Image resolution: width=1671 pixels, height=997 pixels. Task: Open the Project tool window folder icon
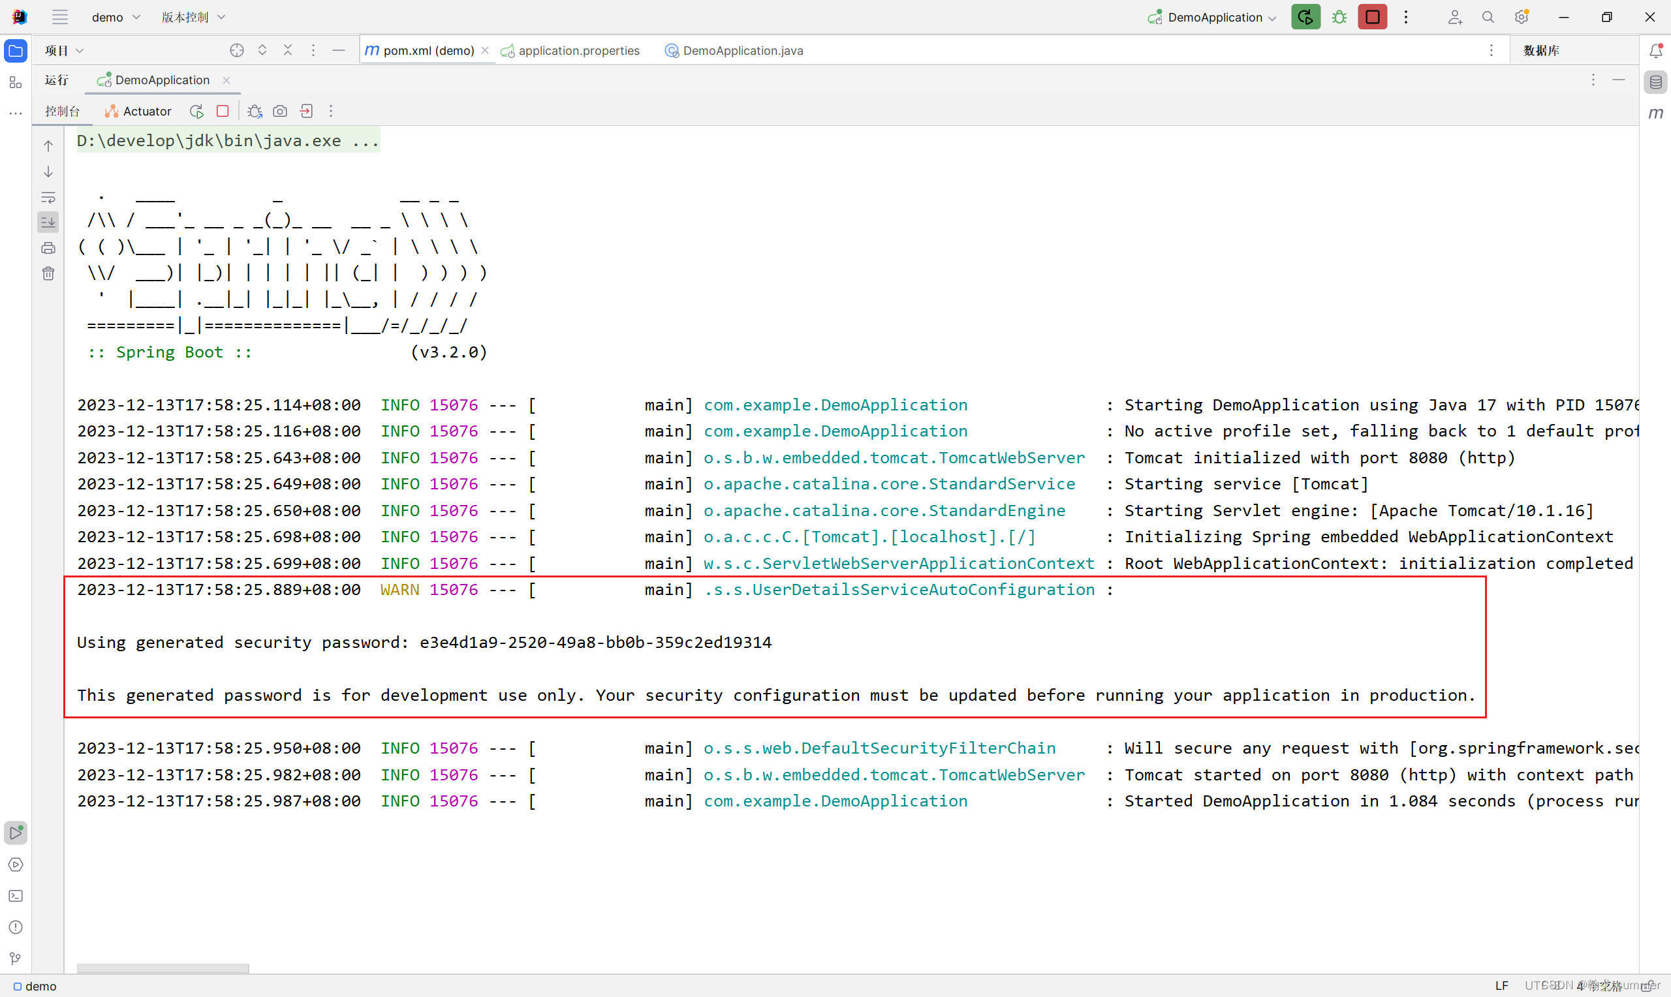point(16,51)
